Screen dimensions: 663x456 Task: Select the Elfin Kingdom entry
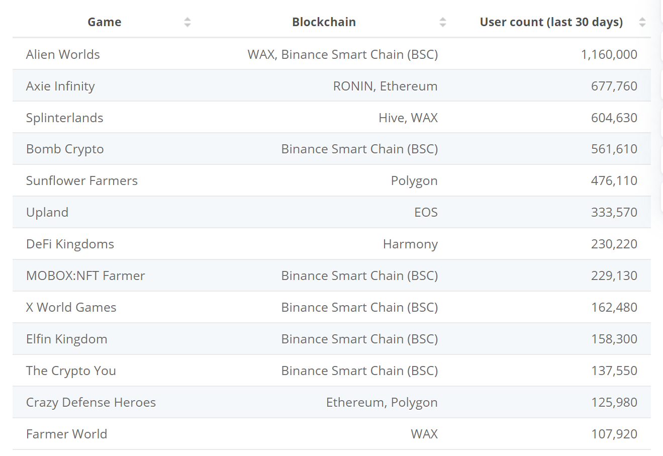click(66, 339)
